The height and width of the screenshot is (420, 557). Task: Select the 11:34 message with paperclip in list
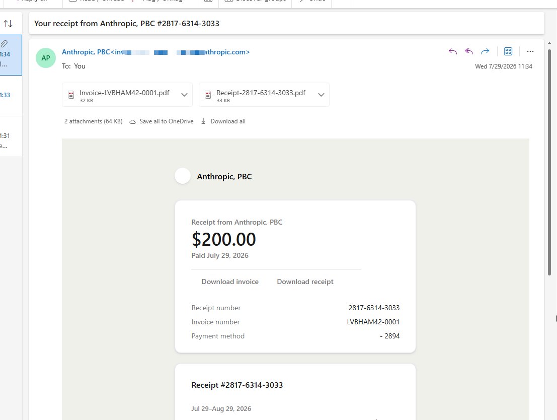11,55
